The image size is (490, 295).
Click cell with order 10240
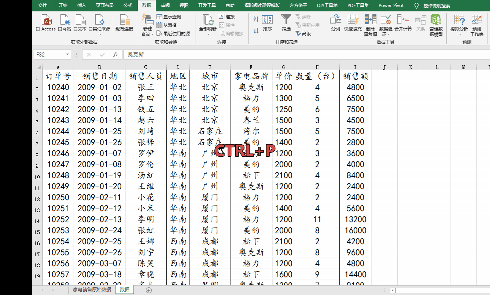[58, 87]
